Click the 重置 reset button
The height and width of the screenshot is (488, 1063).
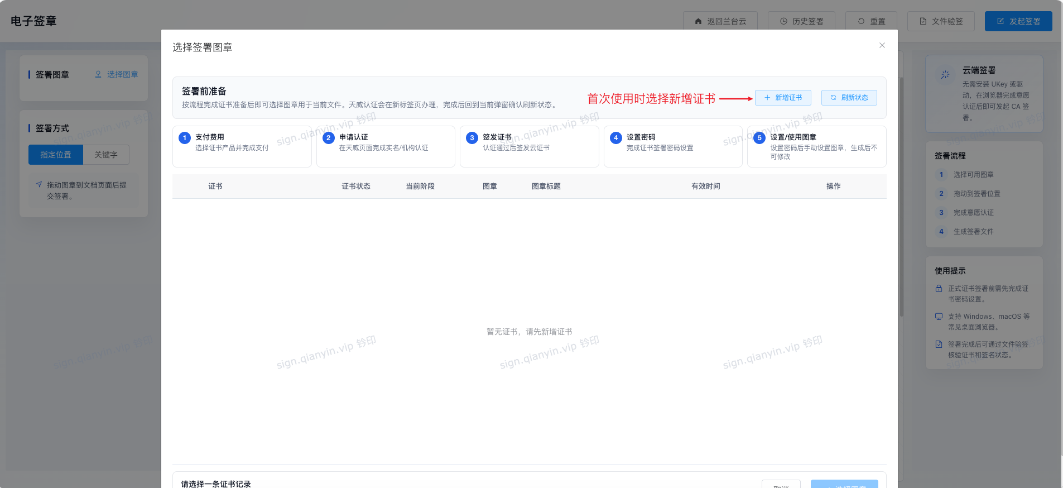click(x=871, y=21)
